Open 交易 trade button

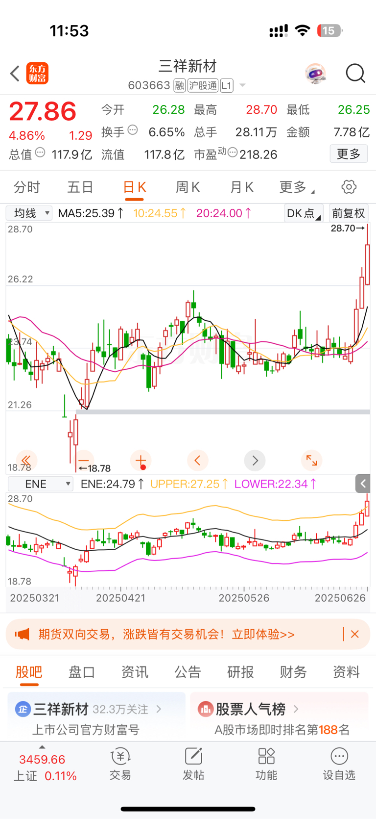click(120, 764)
